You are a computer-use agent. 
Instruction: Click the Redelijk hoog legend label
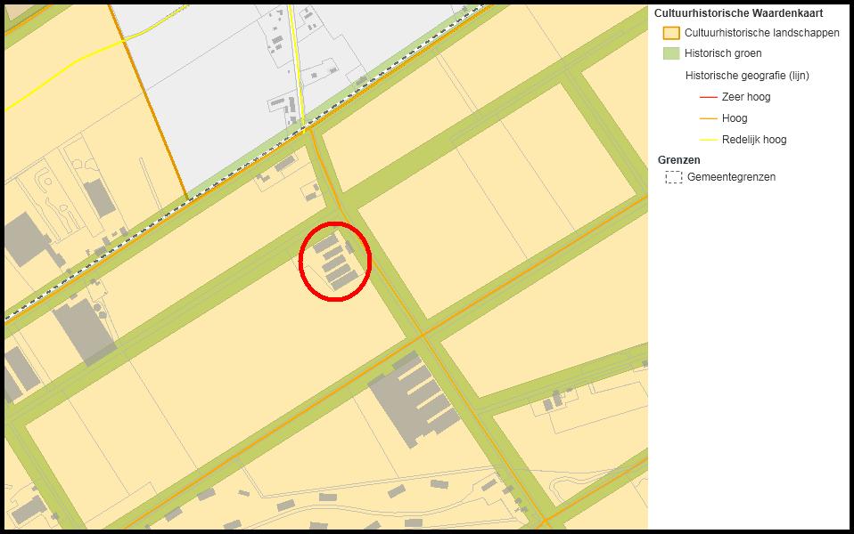(x=754, y=140)
